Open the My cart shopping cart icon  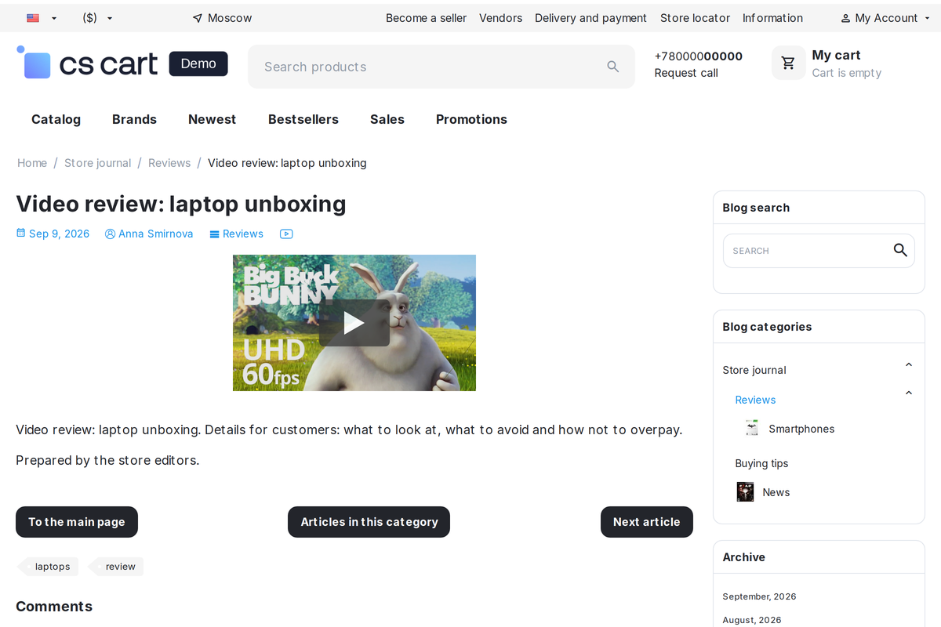[788, 63]
